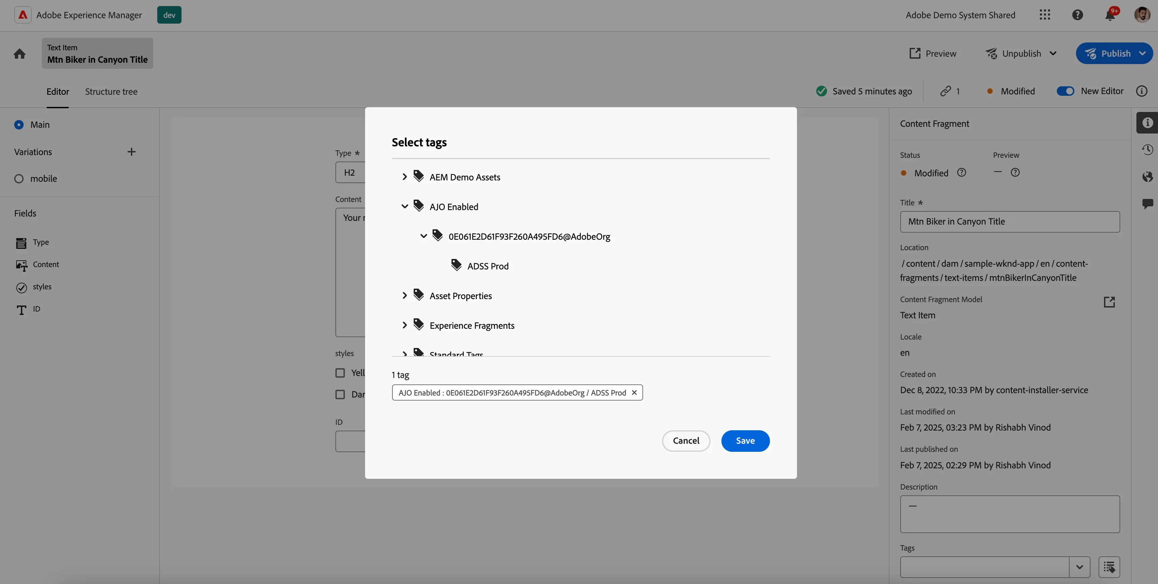Open the properties info panel icon

point(1147,123)
